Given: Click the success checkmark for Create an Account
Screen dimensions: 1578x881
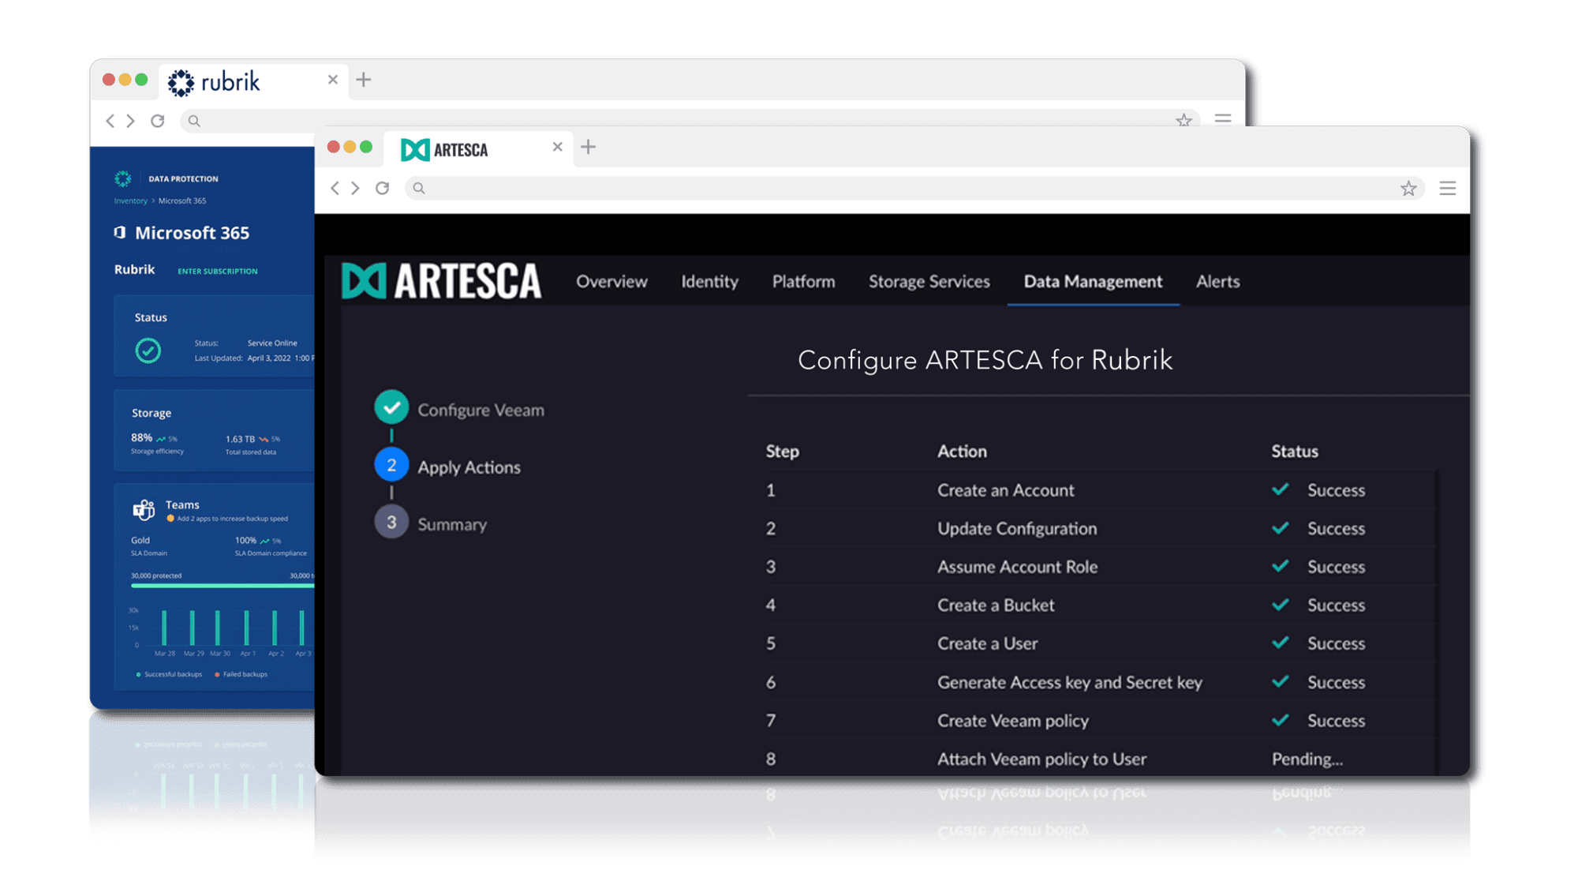Looking at the screenshot, I should click(1281, 489).
